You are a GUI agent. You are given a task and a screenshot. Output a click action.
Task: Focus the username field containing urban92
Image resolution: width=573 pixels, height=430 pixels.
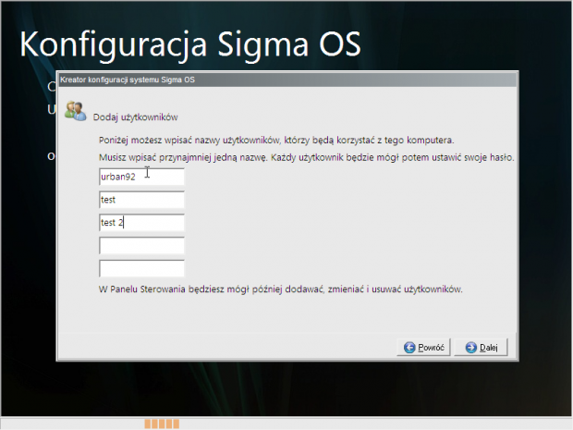tap(141, 177)
